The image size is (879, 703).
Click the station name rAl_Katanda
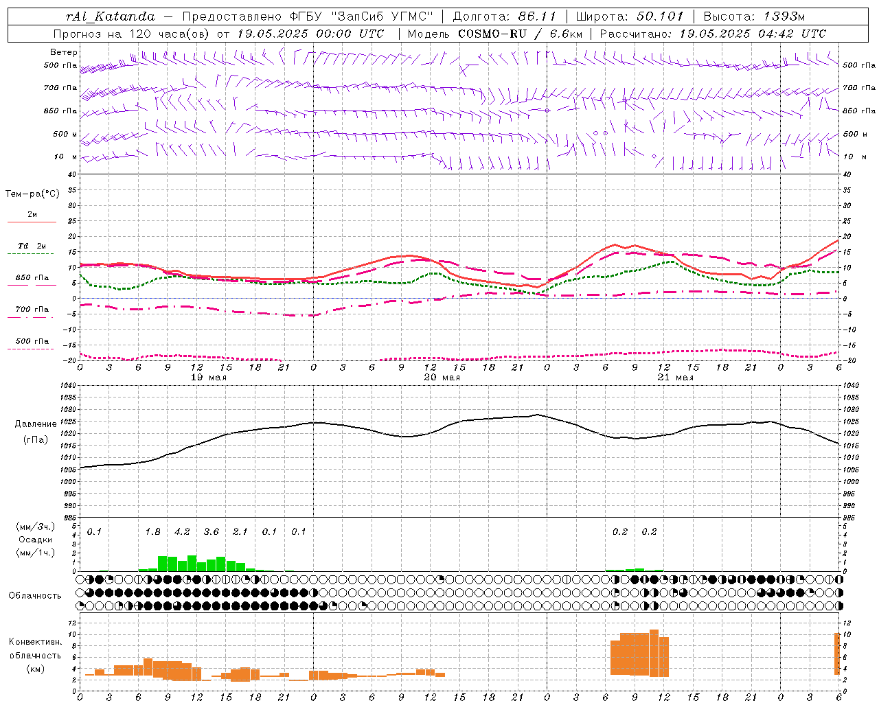(111, 16)
